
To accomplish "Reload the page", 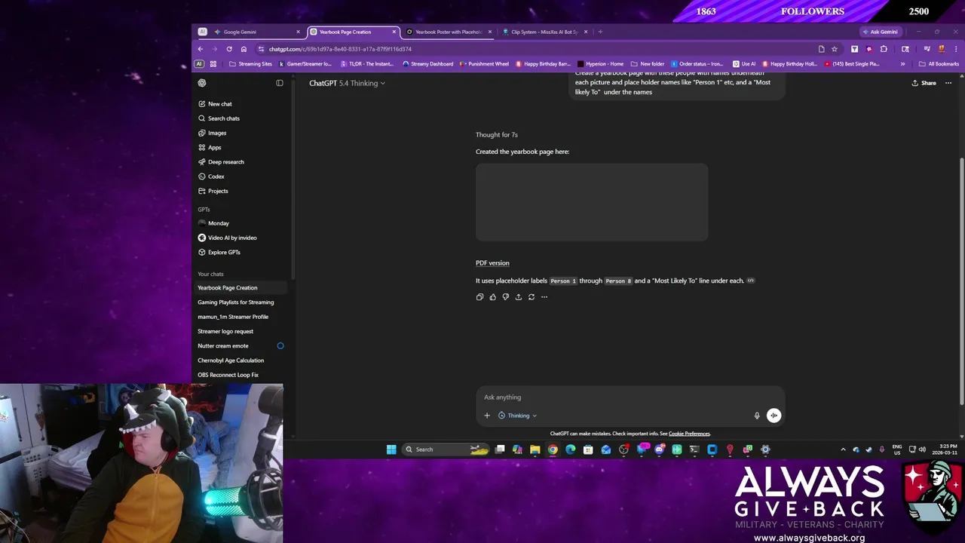I will (229, 49).
